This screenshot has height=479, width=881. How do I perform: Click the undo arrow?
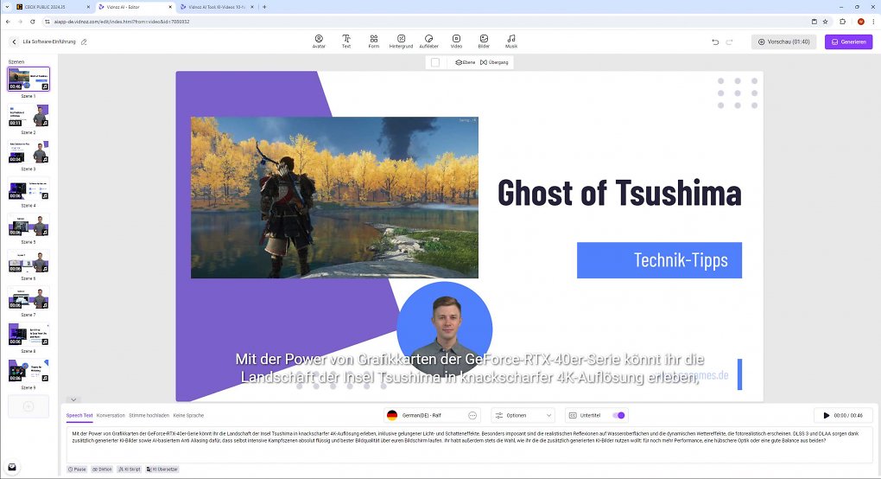point(715,42)
